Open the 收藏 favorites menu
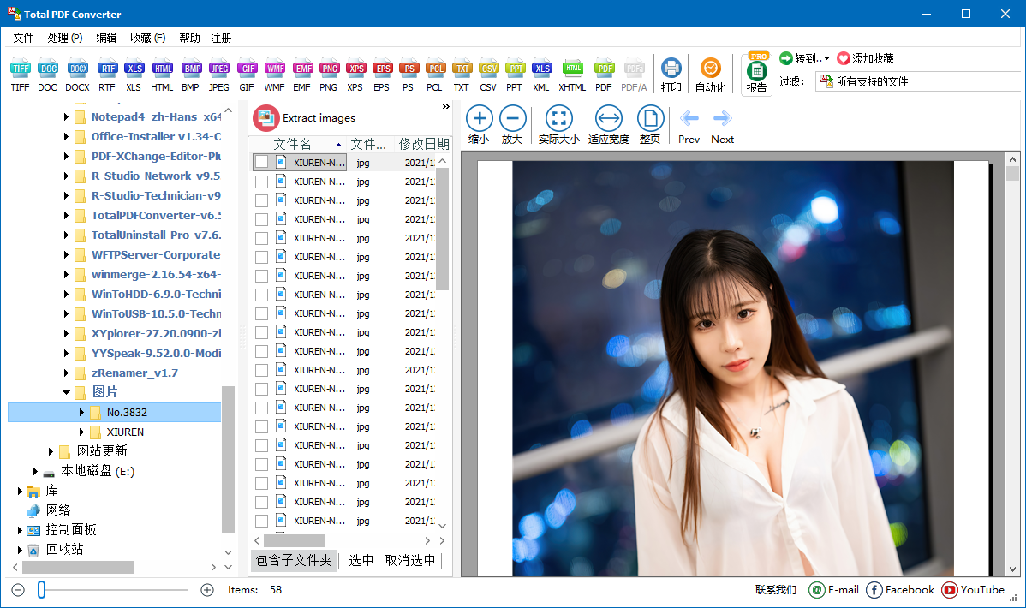The height and width of the screenshot is (608, 1026). [148, 38]
